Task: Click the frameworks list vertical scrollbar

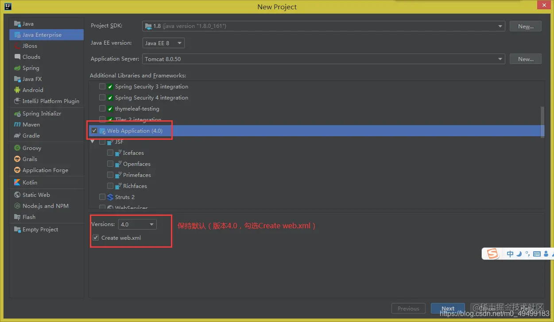Action: point(542,122)
